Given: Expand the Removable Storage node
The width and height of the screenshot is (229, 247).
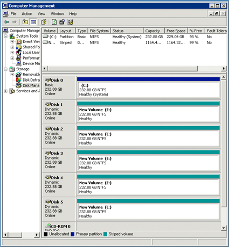Looking at the screenshot, I should tap(12, 75).
